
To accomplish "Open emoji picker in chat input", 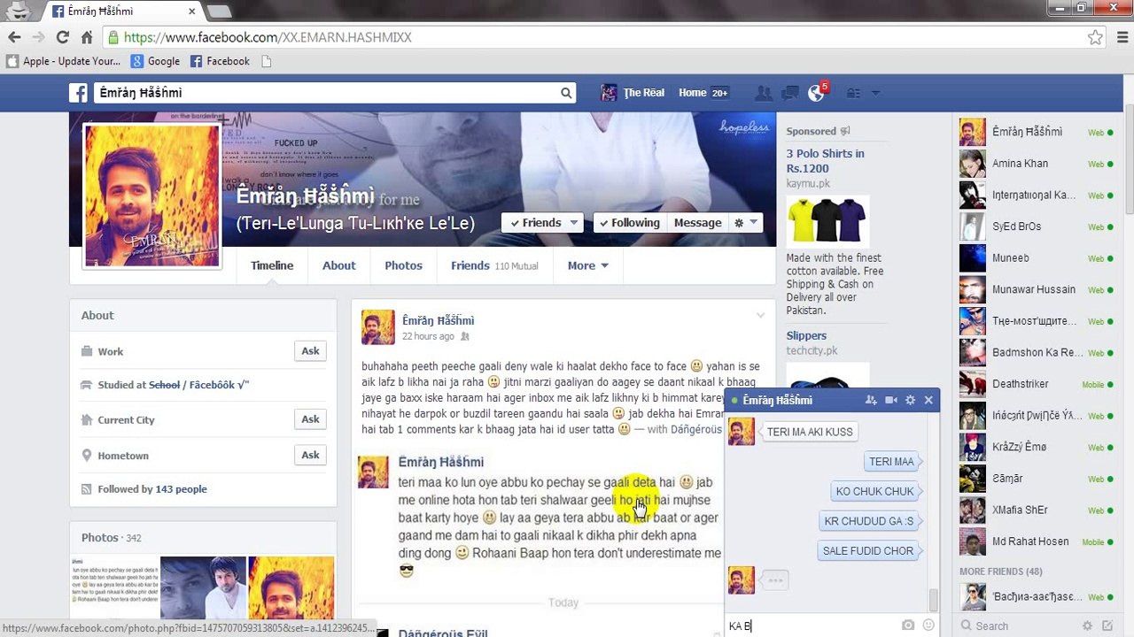I will click(928, 625).
